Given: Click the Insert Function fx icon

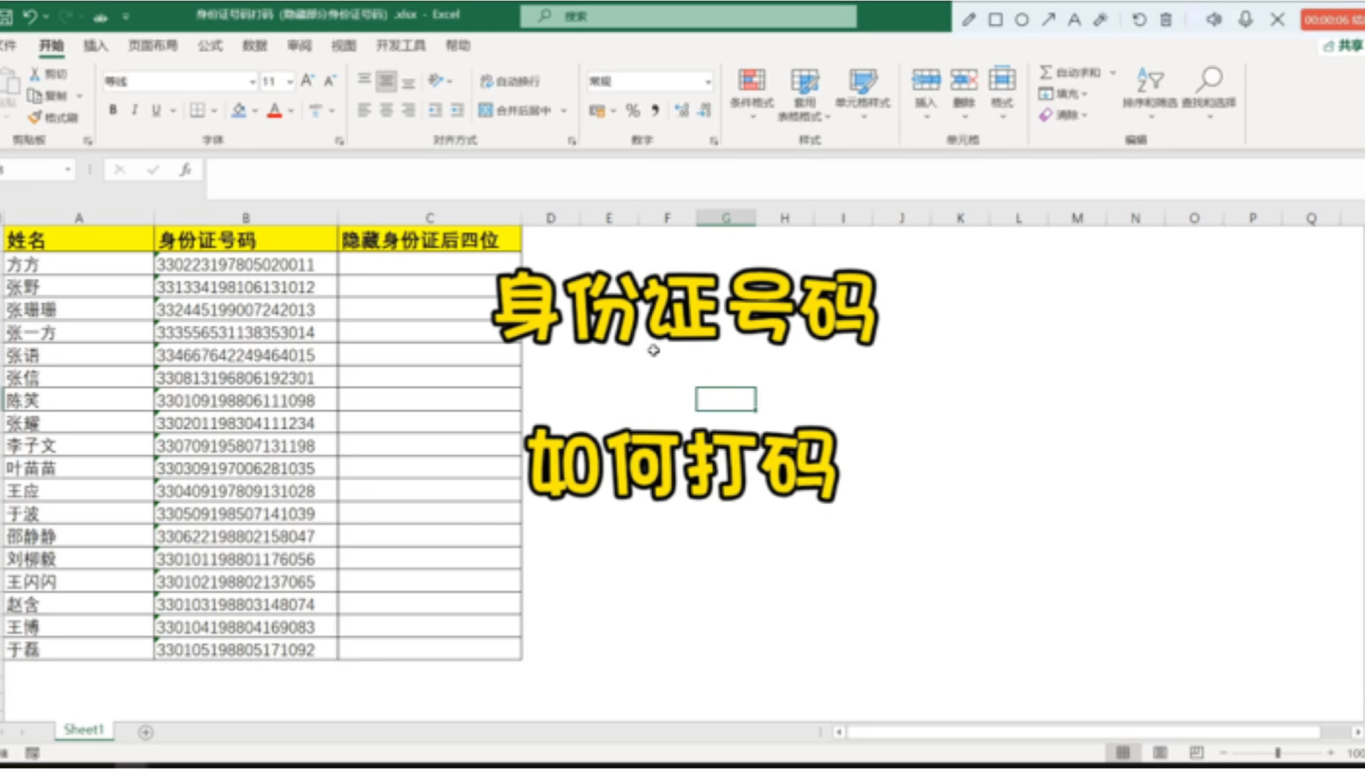Looking at the screenshot, I should 185,170.
